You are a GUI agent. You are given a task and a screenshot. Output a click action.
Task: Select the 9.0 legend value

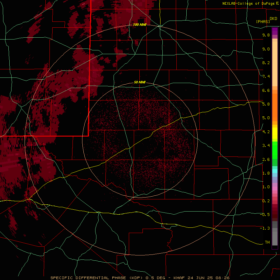tap(266, 49)
